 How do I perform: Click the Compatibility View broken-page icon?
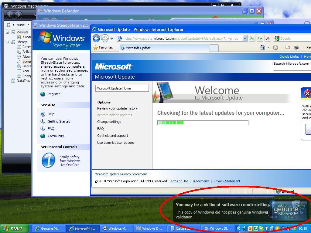pyautogui.click(x=252, y=39)
